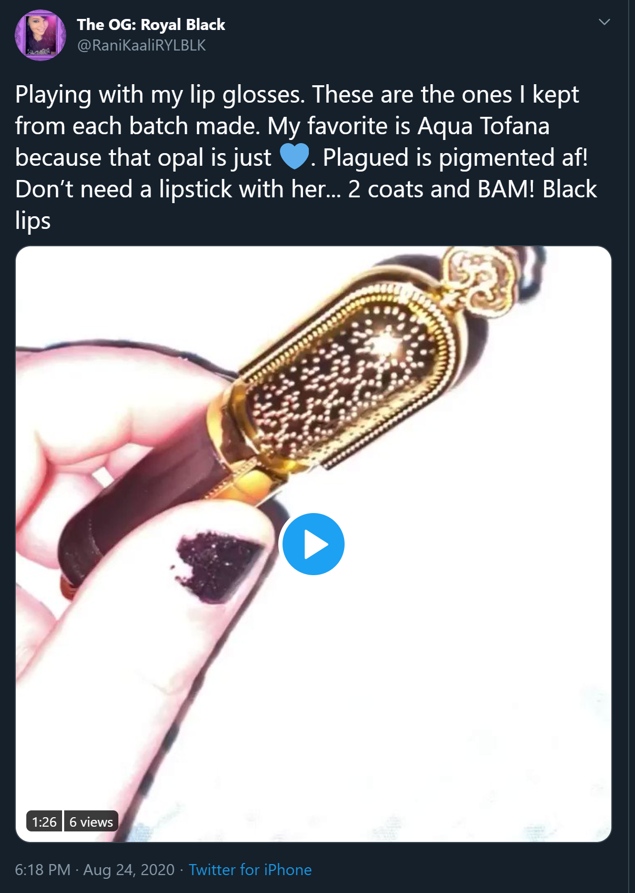
Task: Click the phrase Playing with my lip glosses
Action: [160, 95]
